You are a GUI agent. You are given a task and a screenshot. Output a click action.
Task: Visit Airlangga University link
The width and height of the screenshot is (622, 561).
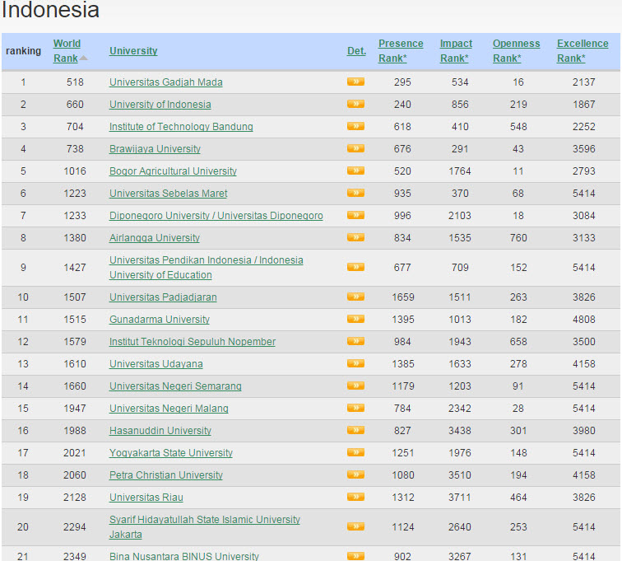[155, 238]
